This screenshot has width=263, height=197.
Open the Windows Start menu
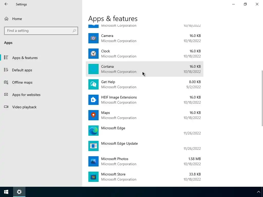tap(6, 192)
